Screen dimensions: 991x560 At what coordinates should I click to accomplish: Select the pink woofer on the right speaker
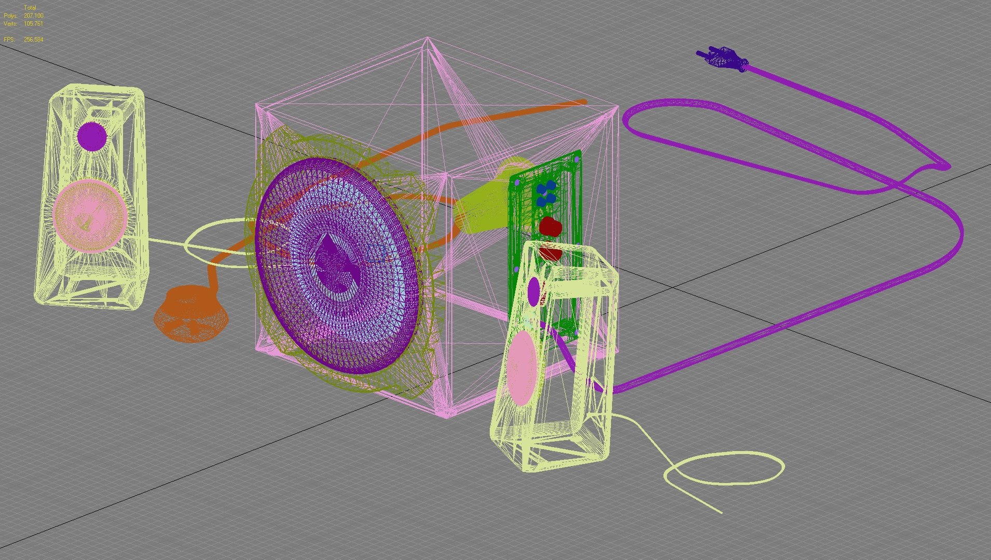tap(521, 368)
